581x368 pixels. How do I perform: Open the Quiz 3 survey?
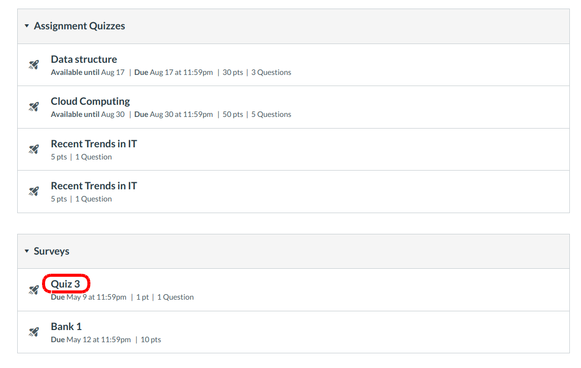point(65,284)
